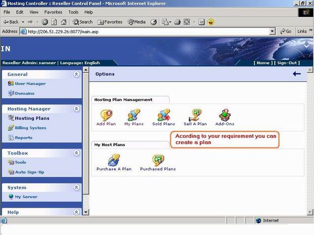This screenshot has height=235, width=314.
Task: Select the My Host Plans tab
Action: (131, 145)
